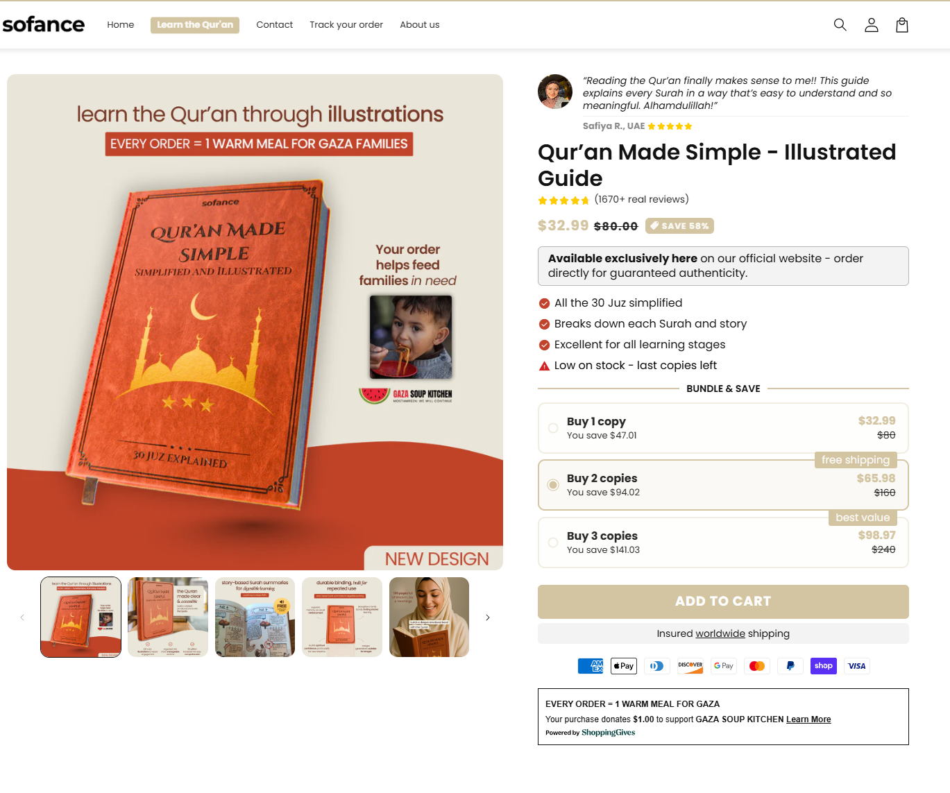This screenshot has width=950, height=793.
Task: Follow the worldwide shipping link
Action: [720, 633]
